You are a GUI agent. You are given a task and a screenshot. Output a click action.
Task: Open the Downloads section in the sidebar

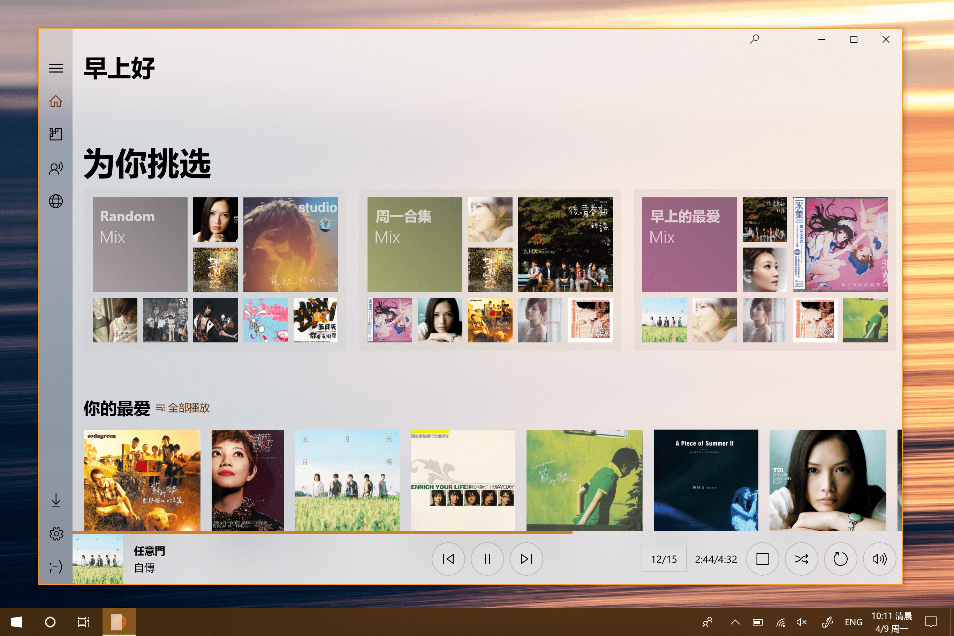[56, 500]
